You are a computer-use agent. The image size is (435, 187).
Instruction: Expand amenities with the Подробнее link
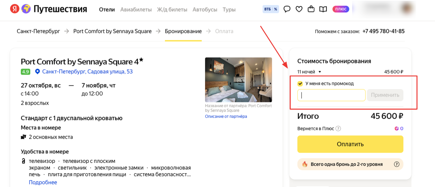(x=43, y=182)
